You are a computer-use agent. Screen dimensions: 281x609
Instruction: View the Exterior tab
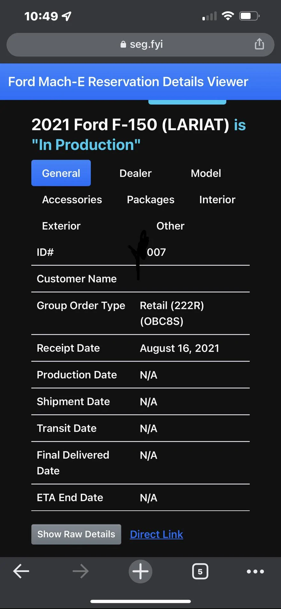click(x=61, y=226)
